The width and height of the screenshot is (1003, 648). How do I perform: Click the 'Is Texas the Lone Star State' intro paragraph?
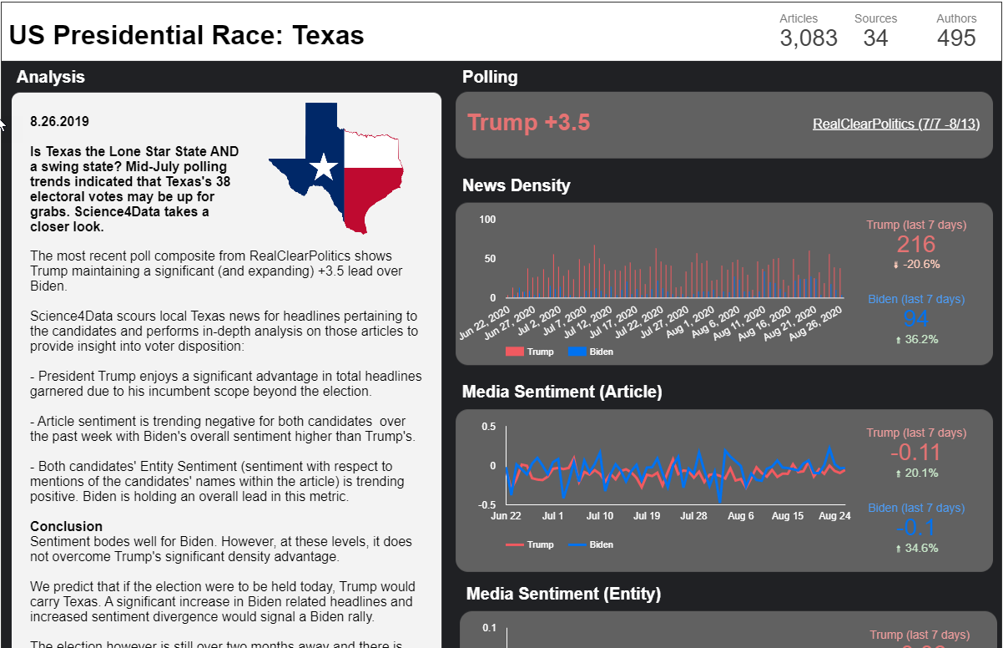(x=136, y=189)
